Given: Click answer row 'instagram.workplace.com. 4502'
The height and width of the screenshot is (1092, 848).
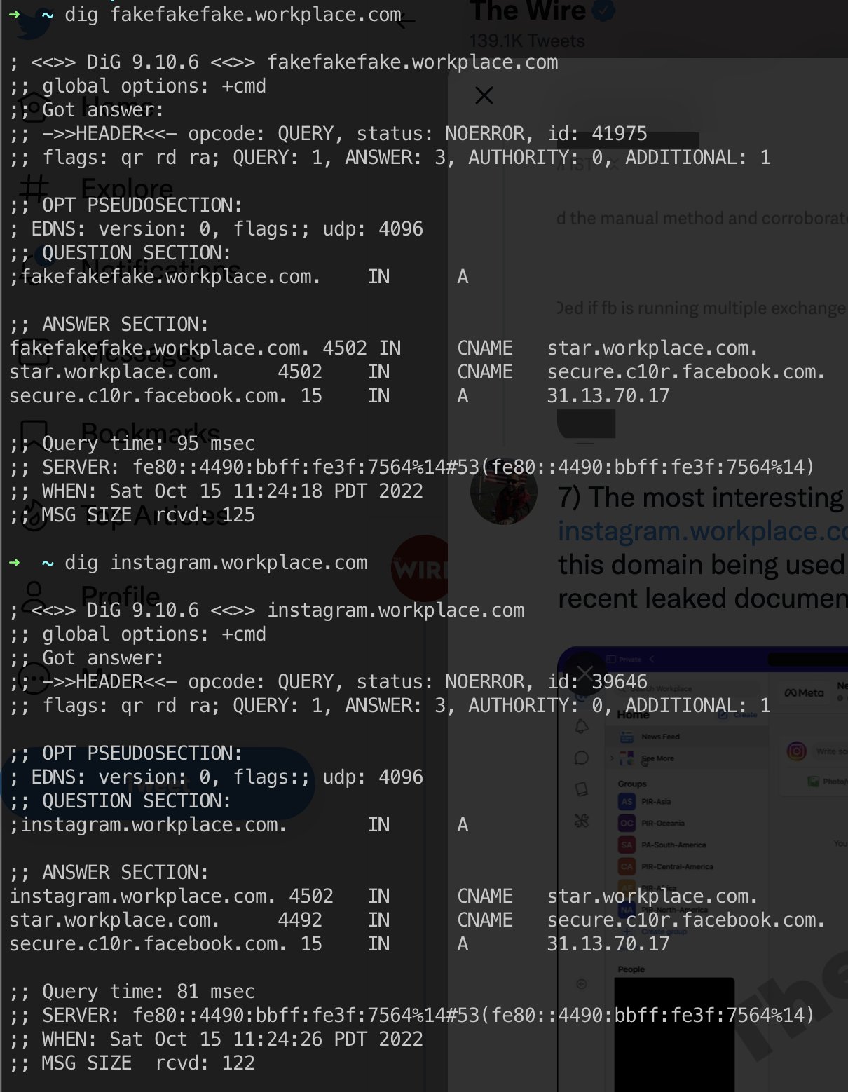Looking at the screenshot, I should 383,896.
